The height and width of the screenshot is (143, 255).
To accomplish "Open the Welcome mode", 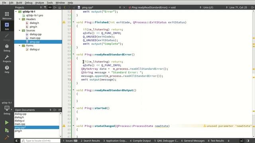I will pyautogui.click(x=7, y=15).
